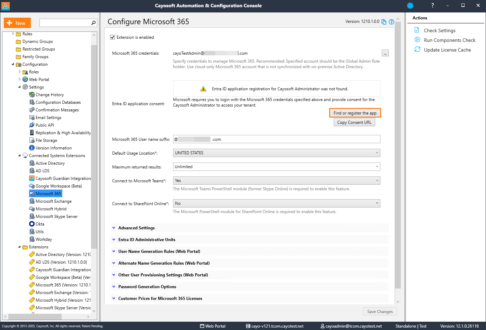This screenshot has height=330, width=486.
Task: Click the Configuration Databases icon
Action: click(32, 102)
